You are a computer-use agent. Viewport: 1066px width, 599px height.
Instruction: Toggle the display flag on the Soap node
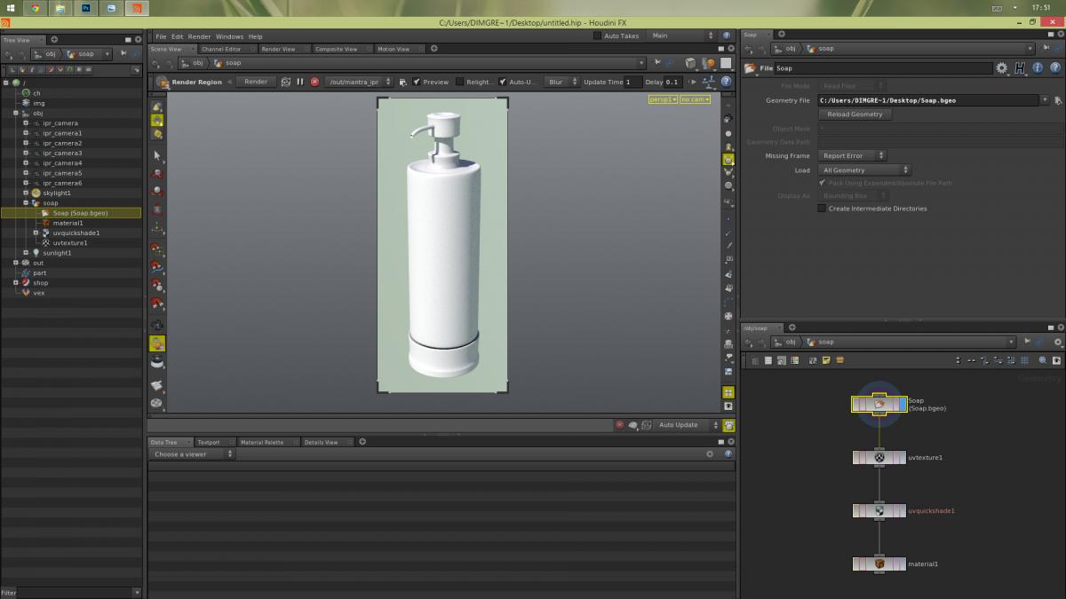[903, 404]
